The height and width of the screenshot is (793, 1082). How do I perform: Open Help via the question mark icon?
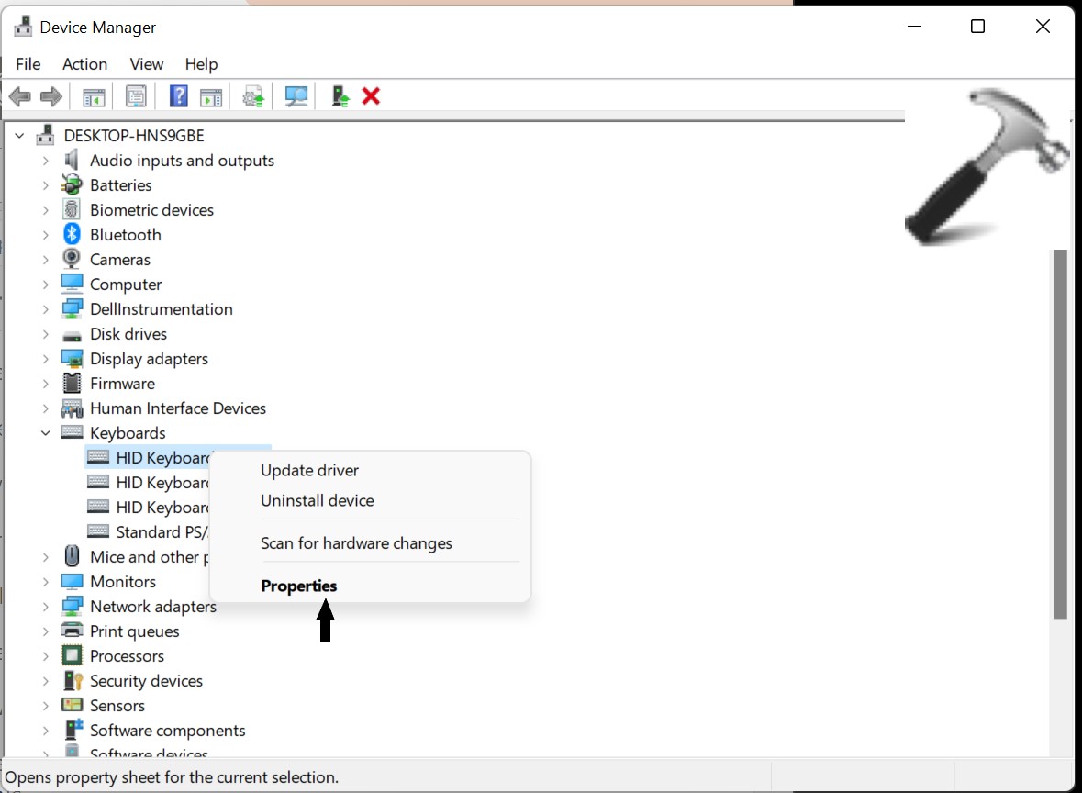179,96
